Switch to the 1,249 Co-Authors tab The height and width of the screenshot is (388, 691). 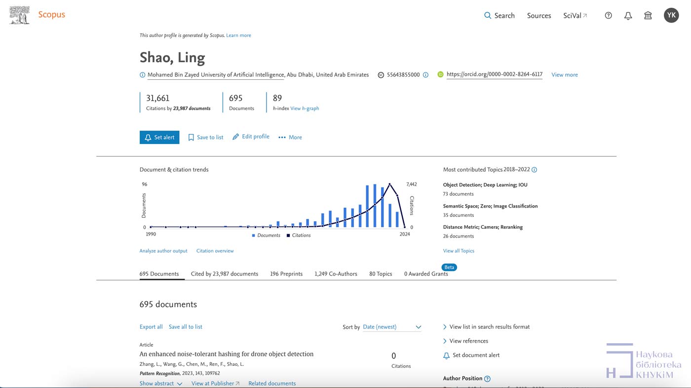click(x=336, y=274)
